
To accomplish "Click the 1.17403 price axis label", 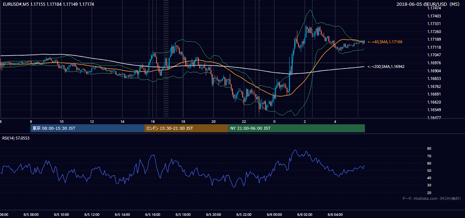I will point(434,16).
